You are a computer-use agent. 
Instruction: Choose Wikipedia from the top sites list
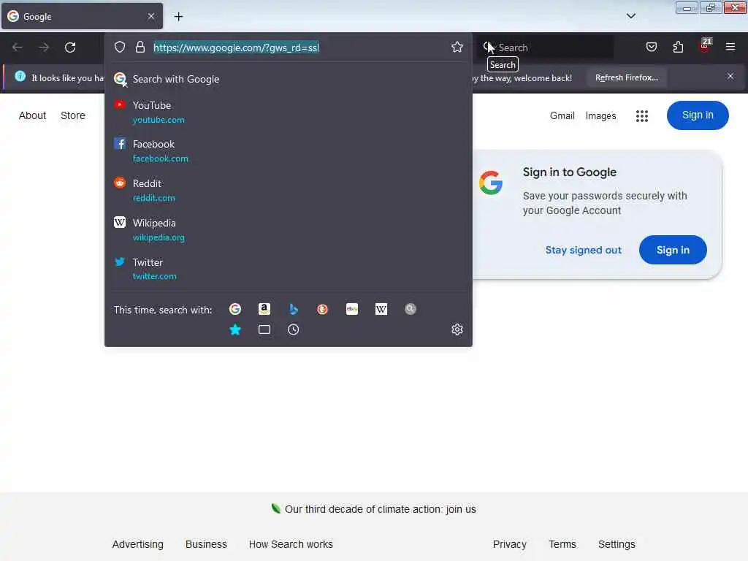pyautogui.click(x=288, y=230)
